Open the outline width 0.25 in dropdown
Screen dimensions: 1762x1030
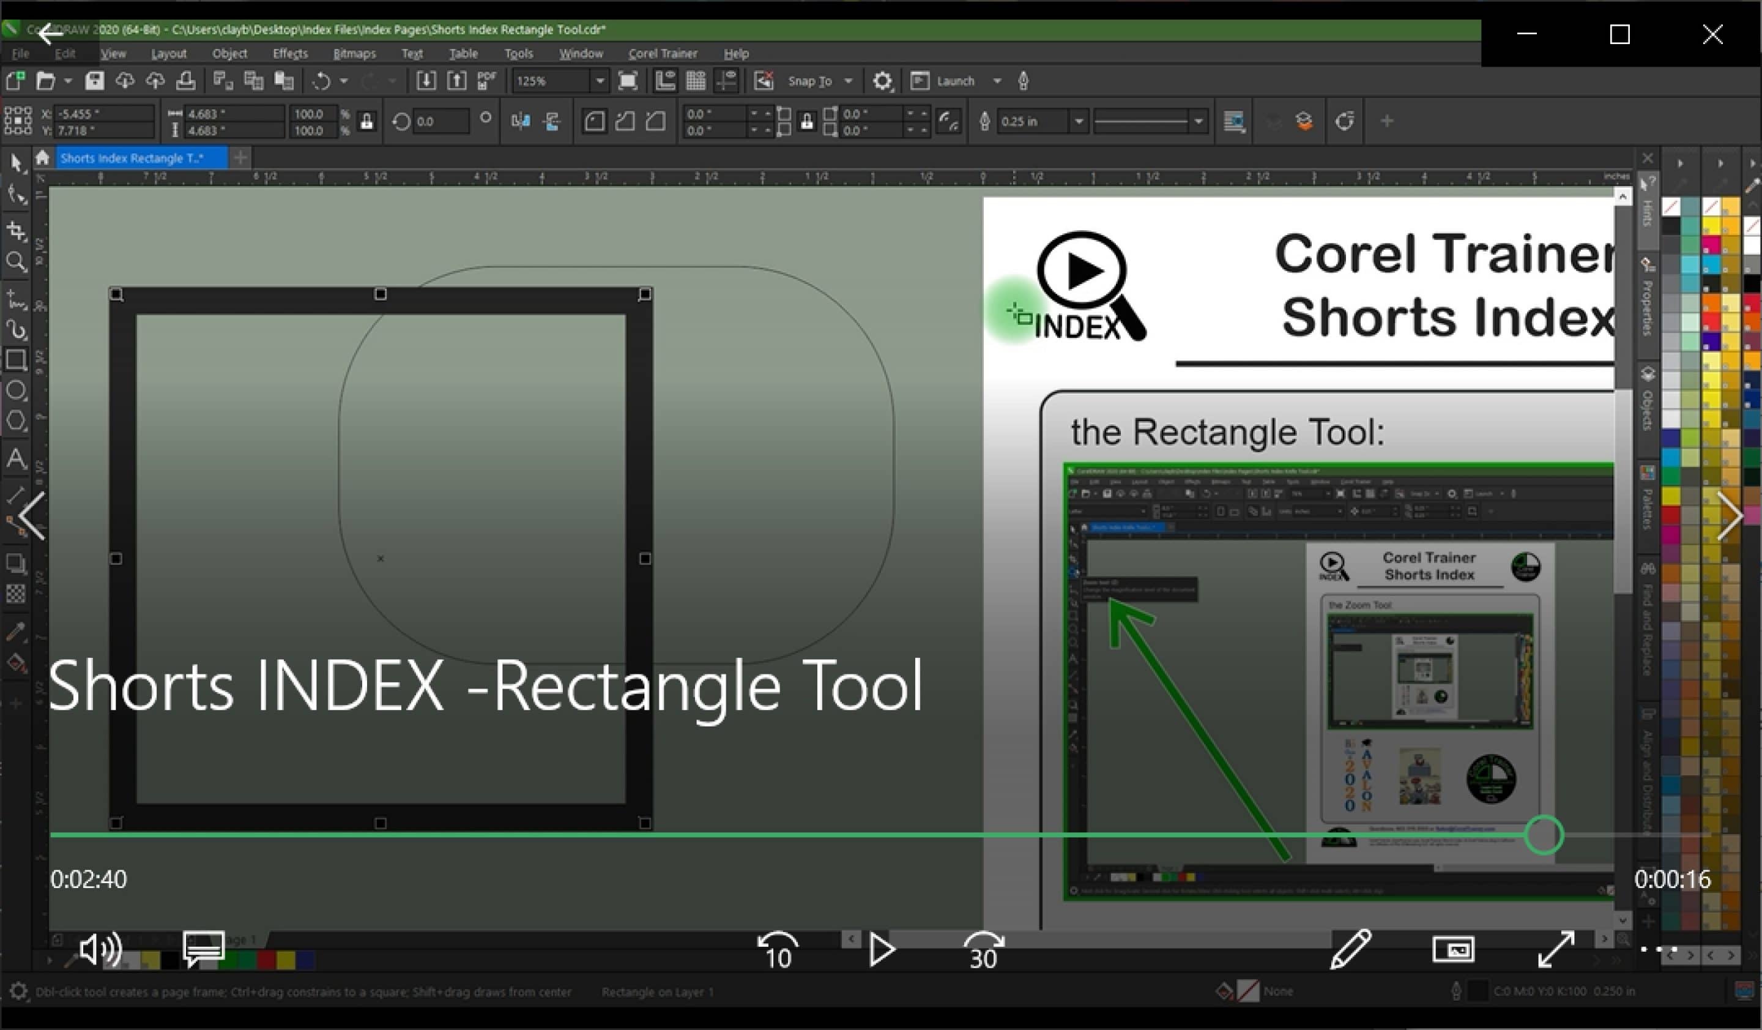click(1079, 122)
